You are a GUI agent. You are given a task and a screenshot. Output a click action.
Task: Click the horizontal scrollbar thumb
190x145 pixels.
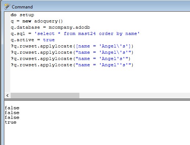[x=45, y=95]
